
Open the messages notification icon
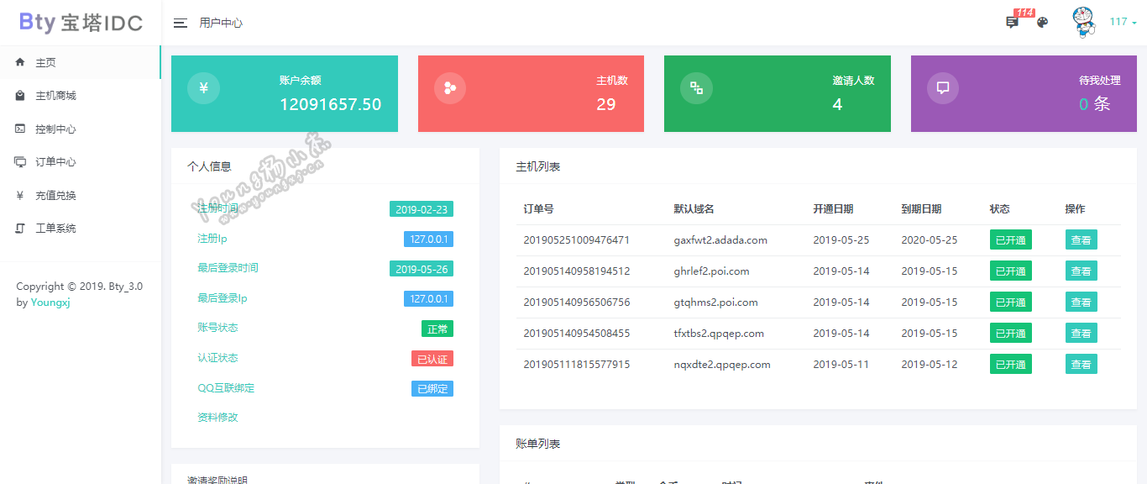(1012, 23)
